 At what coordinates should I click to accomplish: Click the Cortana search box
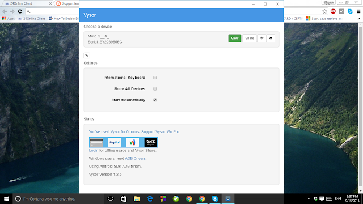(58, 199)
